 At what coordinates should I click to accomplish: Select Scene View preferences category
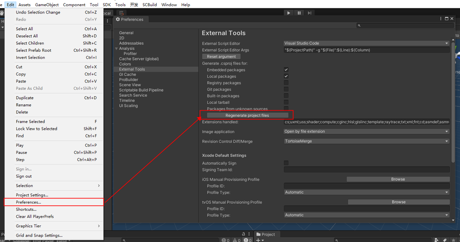pos(130,85)
